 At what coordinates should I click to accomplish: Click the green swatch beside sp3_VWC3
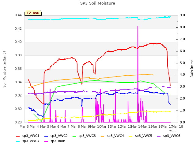point(74,136)
